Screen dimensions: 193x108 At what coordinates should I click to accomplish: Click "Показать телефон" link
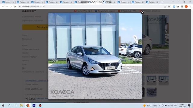coord(42,99)
